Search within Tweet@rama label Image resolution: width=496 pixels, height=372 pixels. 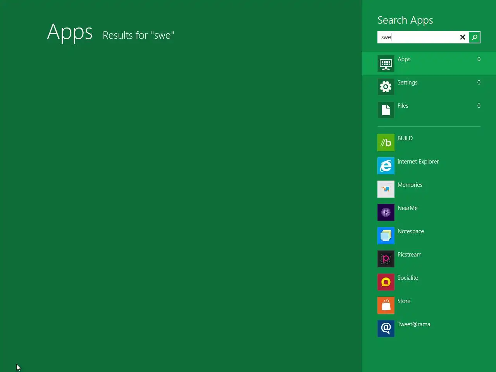pyautogui.click(x=414, y=324)
